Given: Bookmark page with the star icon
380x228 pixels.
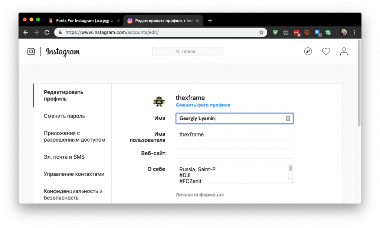Looking at the screenshot, I should (261, 33).
